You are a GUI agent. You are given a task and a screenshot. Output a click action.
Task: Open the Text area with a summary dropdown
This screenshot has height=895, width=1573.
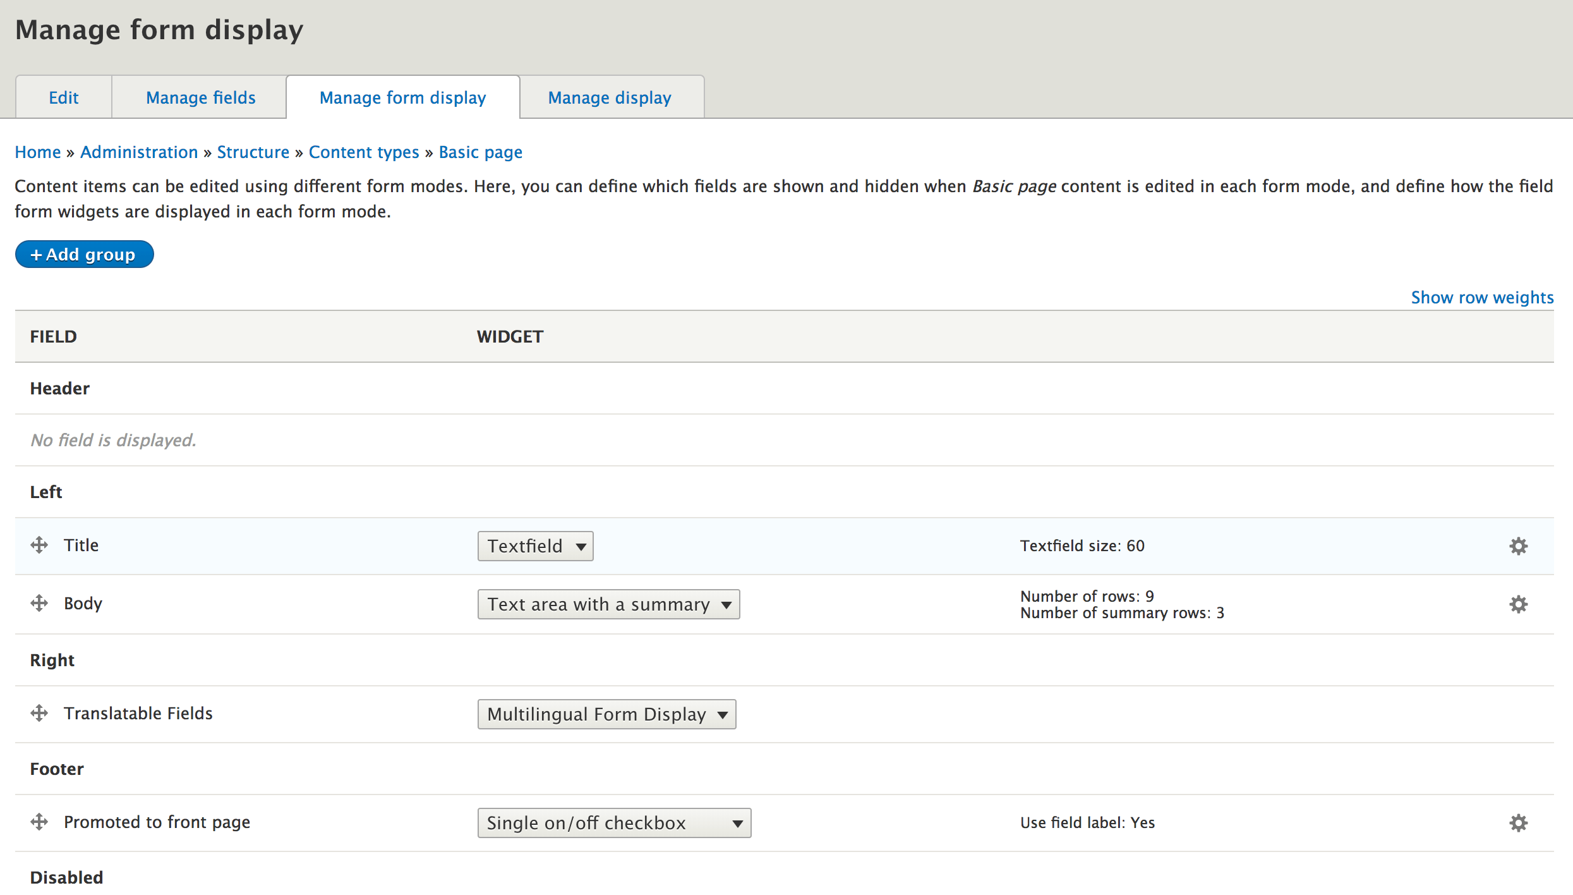[608, 604]
